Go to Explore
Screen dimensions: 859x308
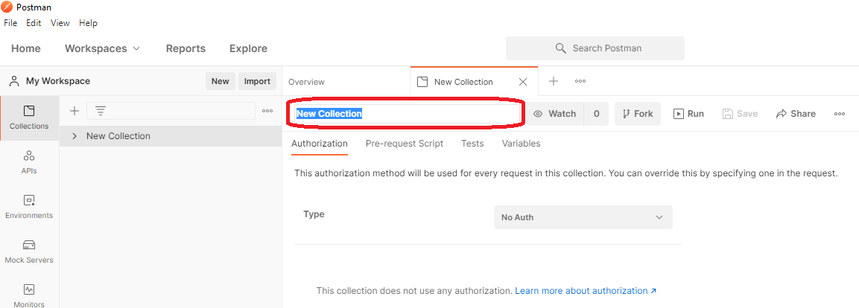coord(248,48)
